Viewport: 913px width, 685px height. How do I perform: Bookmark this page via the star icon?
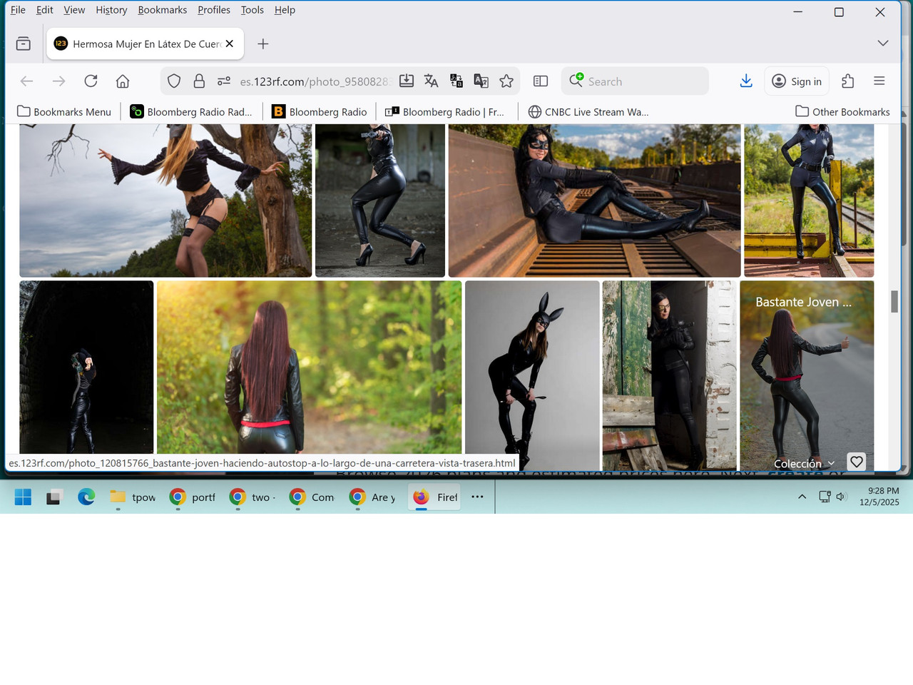pyautogui.click(x=507, y=81)
